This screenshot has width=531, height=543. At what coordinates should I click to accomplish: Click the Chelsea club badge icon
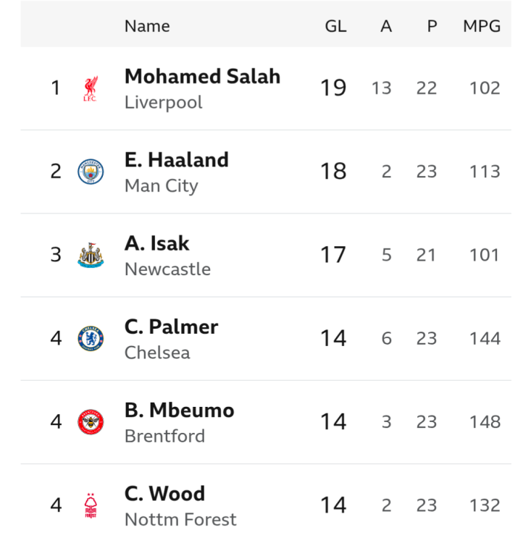pos(91,338)
